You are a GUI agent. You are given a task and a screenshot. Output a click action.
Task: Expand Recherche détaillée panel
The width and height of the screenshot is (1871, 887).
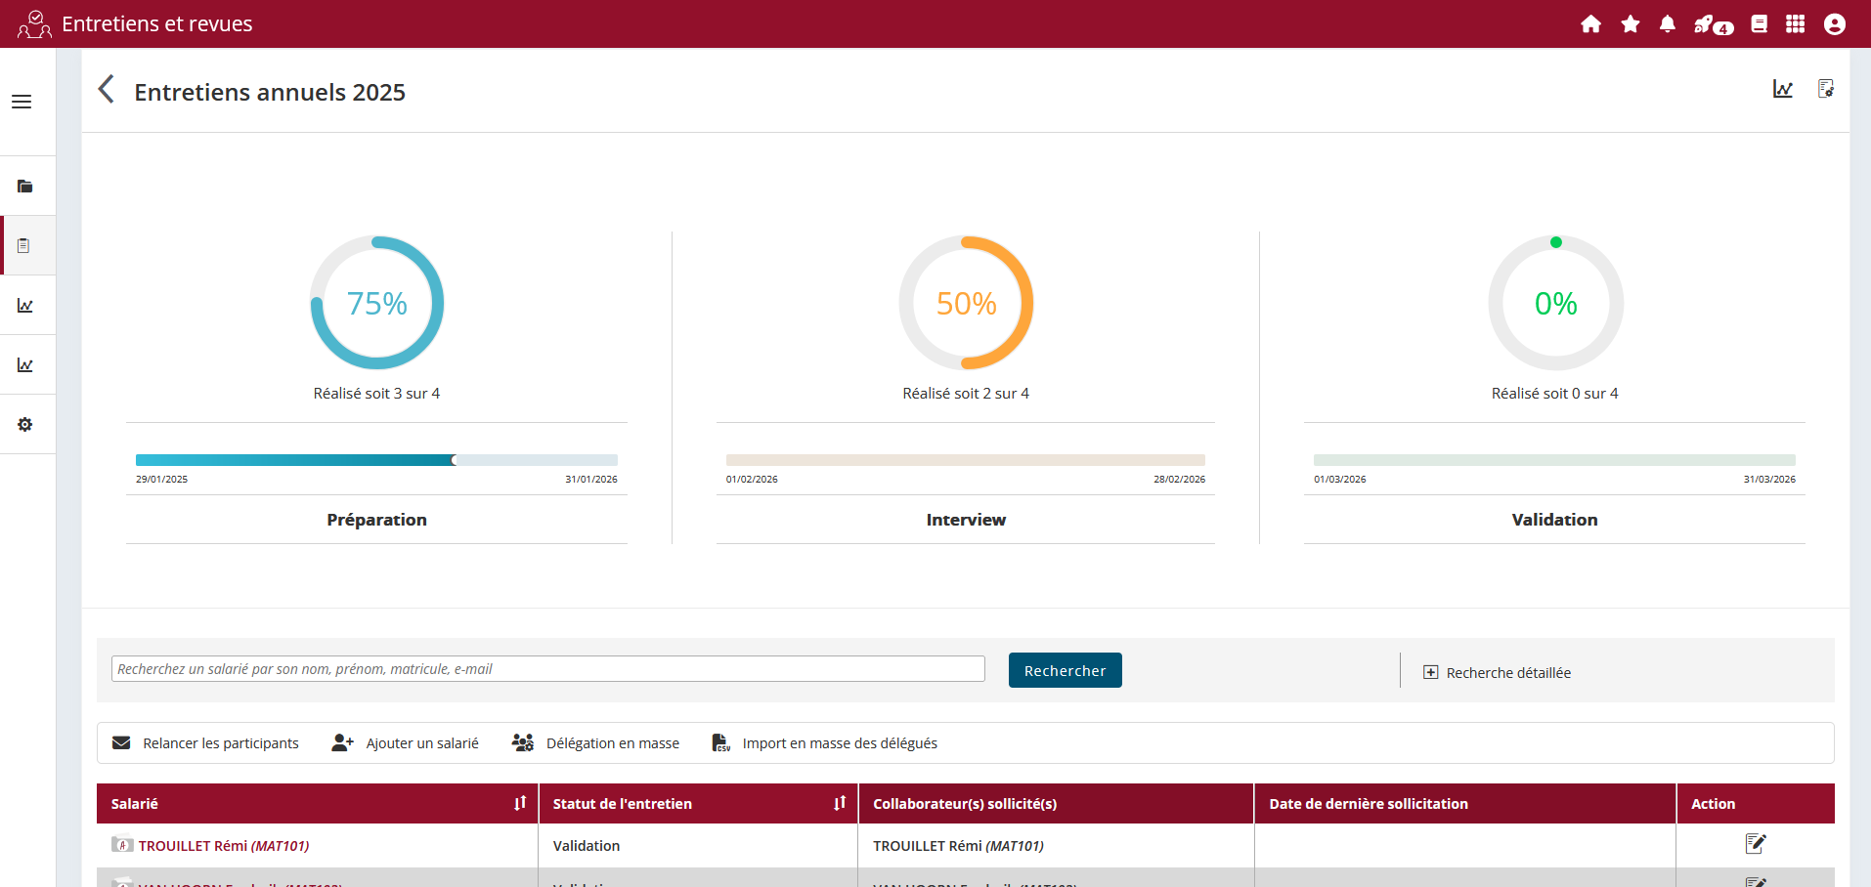pyautogui.click(x=1498, y=672)
